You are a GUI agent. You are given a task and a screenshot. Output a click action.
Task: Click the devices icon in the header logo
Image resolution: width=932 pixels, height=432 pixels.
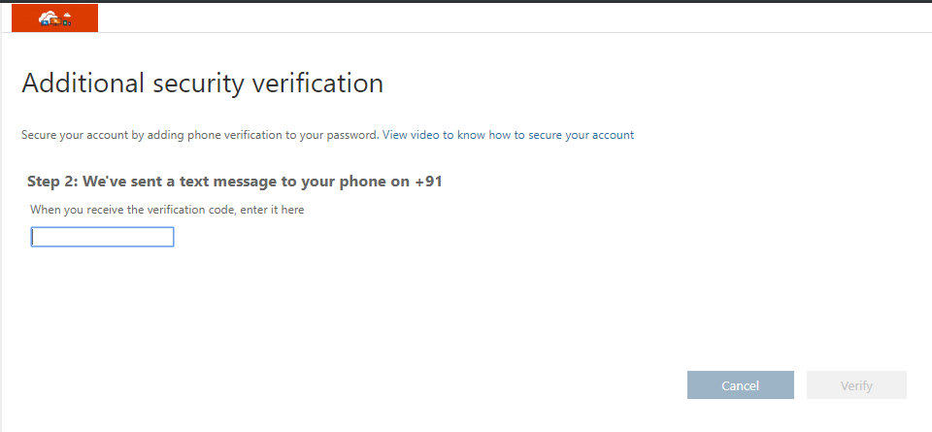point(56,19)
